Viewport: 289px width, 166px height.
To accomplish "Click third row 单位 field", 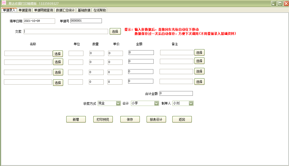I will 76,72.
